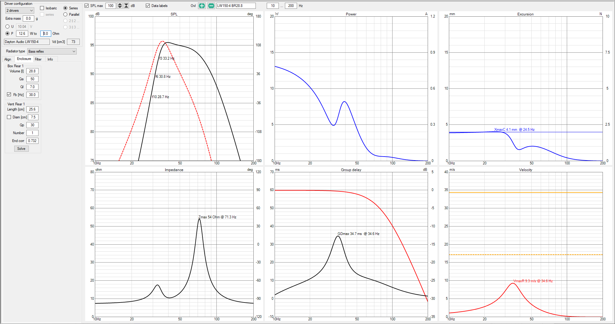615x324 pixels.
Task: Toggle the Data labels checkbox
Action: click(x=148, y=6)
